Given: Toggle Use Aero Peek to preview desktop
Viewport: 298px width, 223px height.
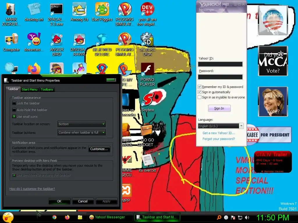Looking at the screenshot, I should click(14, 175).
